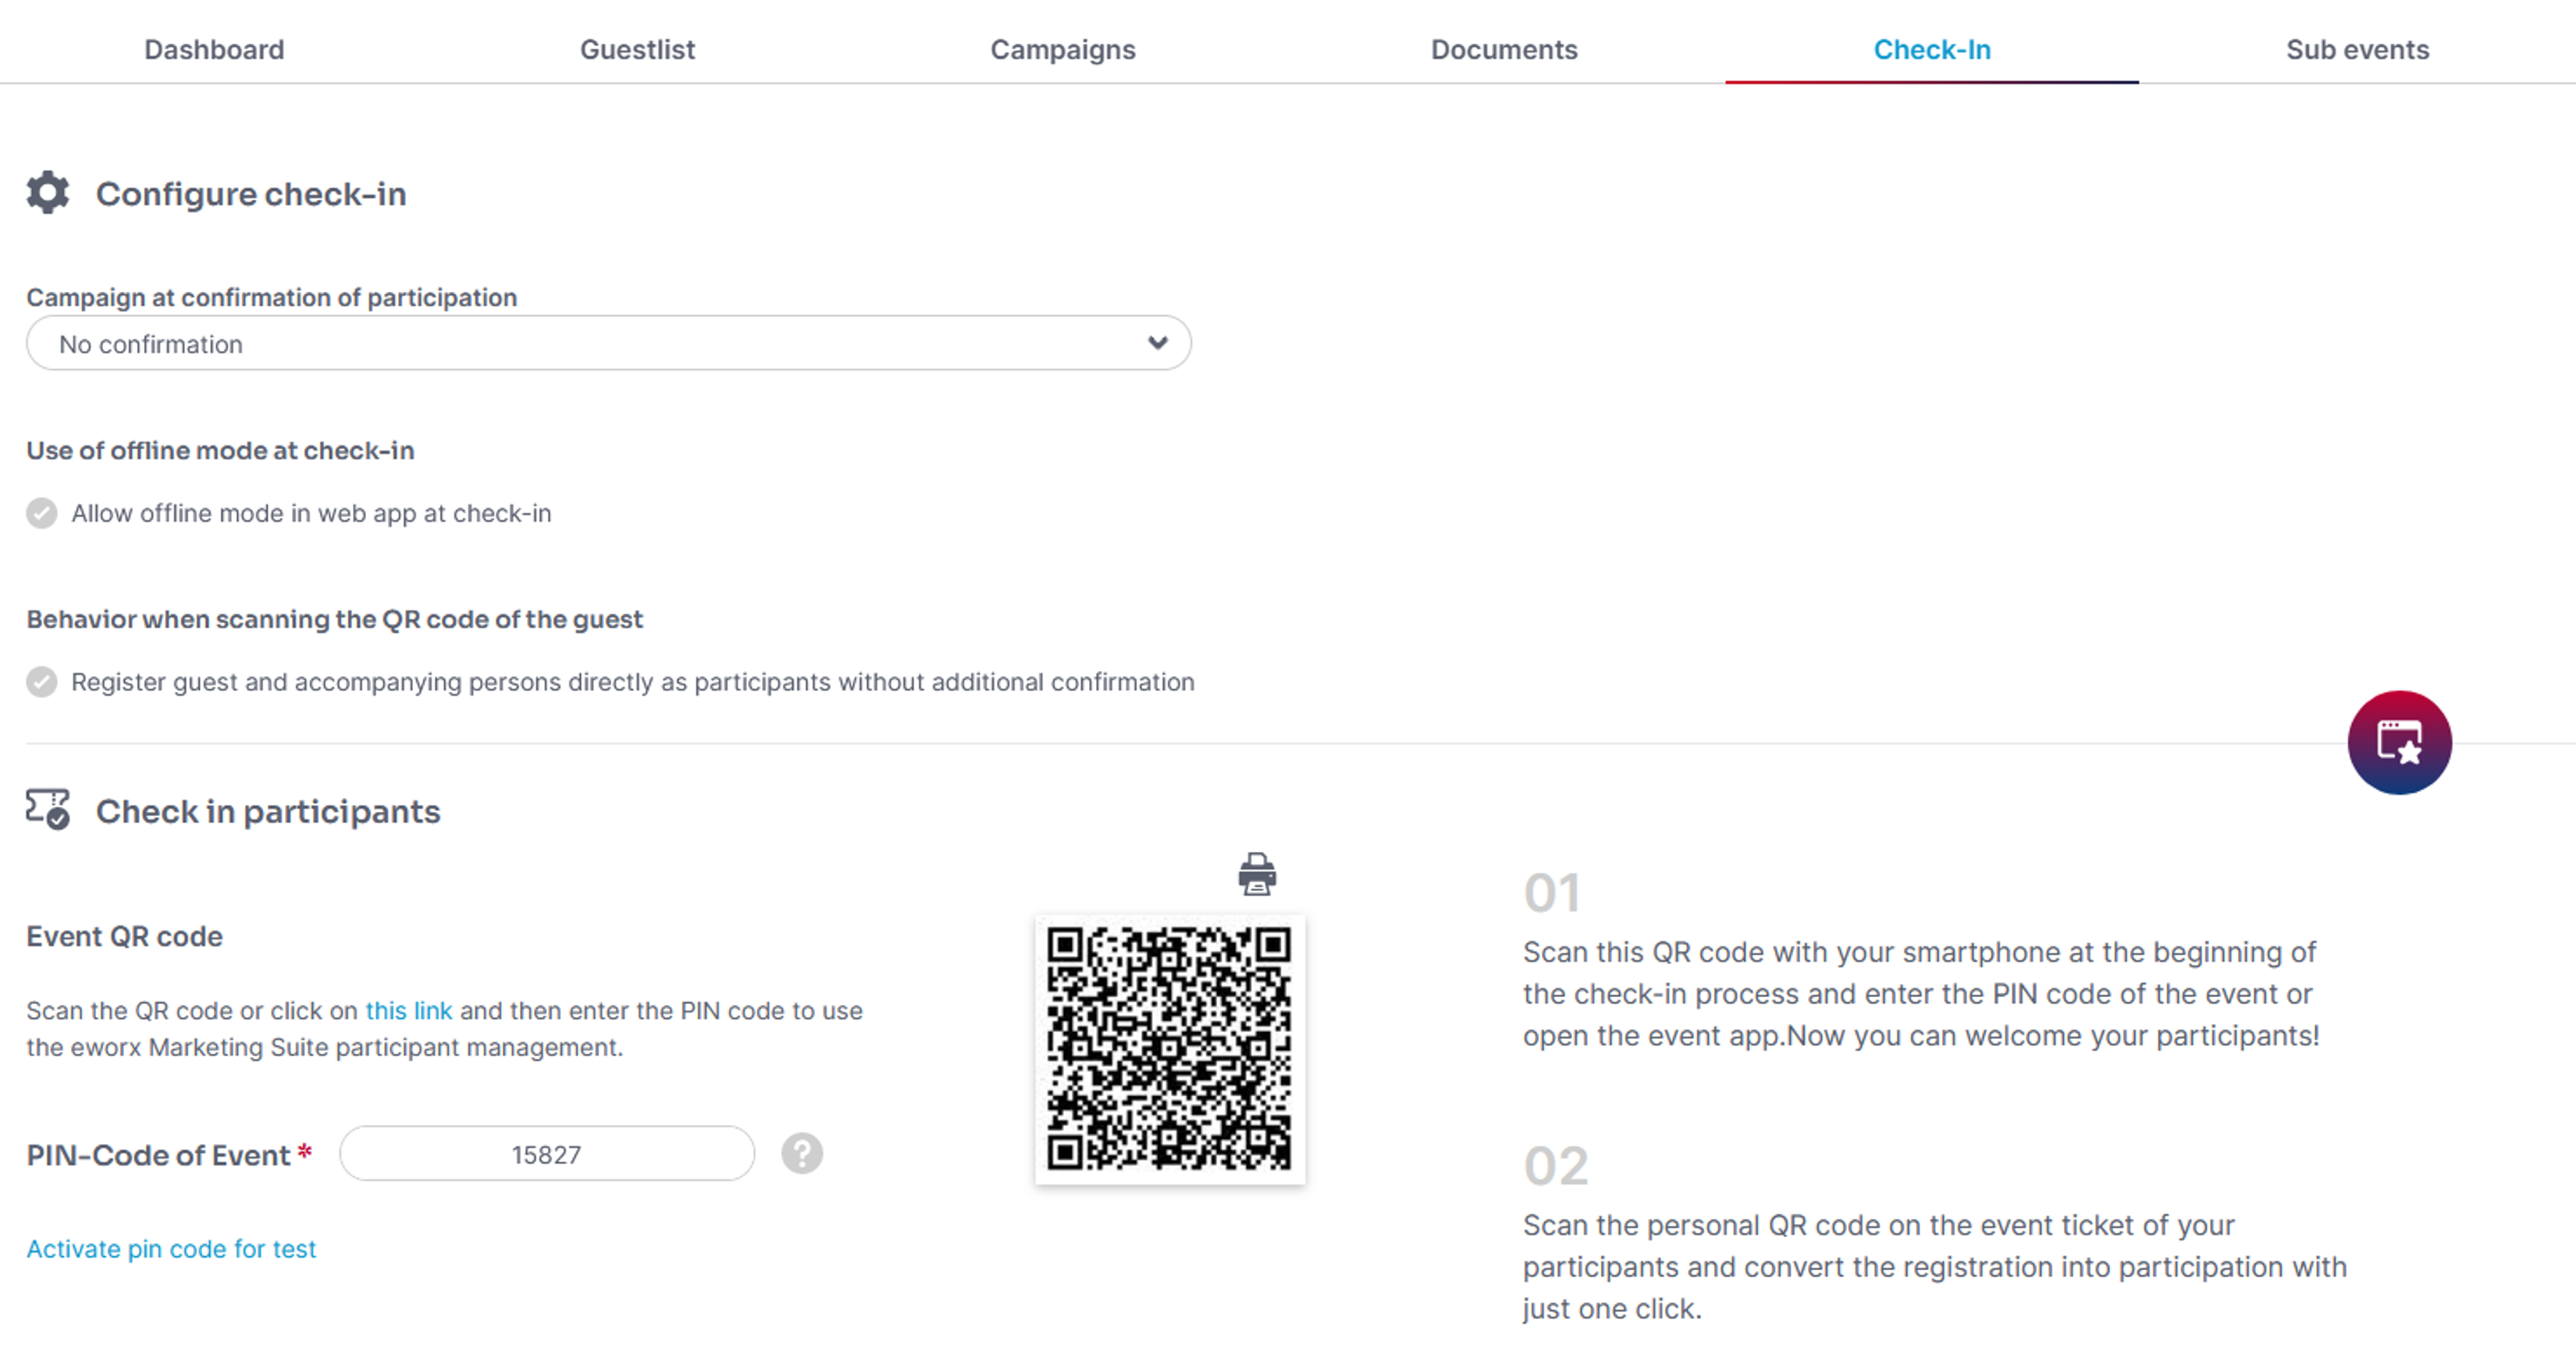The image size is (2576, 1355).
Task: Go to the Campaigns tab
Action: (x=1063, y=49)
